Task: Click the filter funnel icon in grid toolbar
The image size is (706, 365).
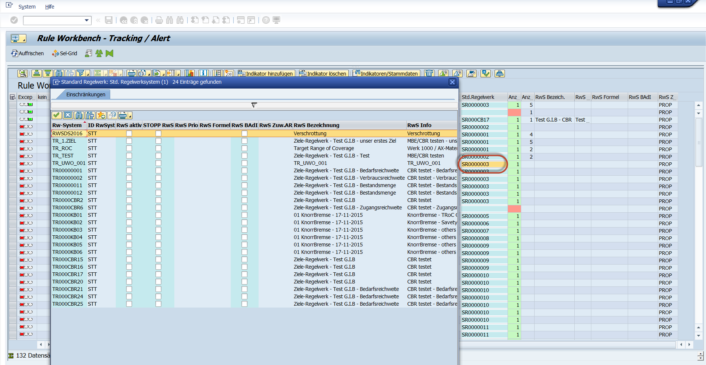Action: pos(80,73)
